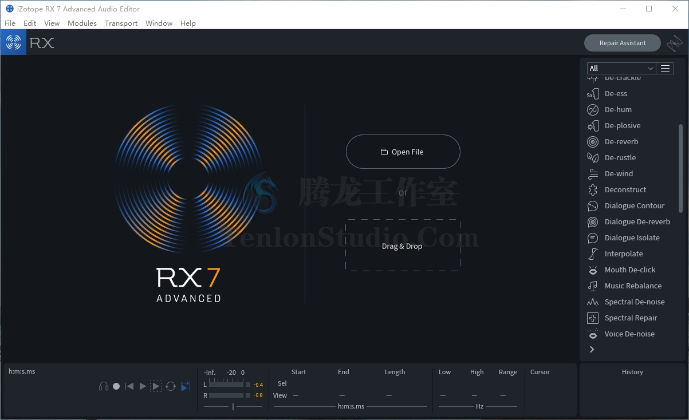Click the h:m:s.ms time format label
This screenshot has width=689, height=420.
[x=22, y=371]
